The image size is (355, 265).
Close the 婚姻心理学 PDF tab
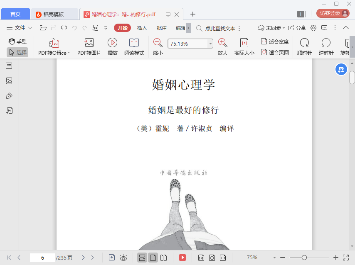point(177,15)
